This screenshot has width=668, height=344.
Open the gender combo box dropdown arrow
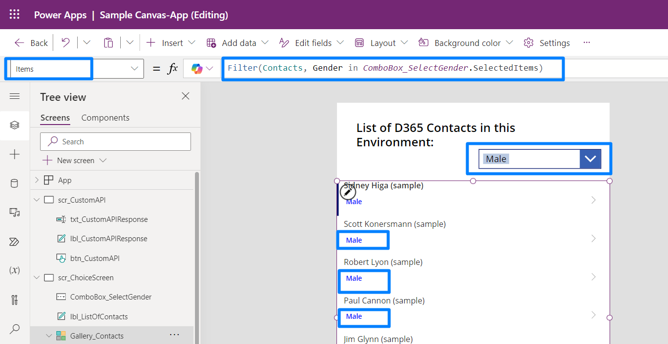(x=590, y=159)
